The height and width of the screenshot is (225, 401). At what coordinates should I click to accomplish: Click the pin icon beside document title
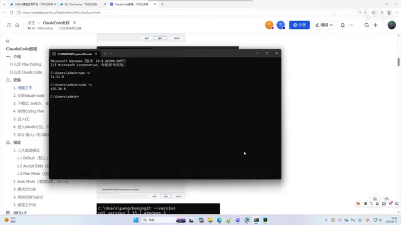click(75, 22)
